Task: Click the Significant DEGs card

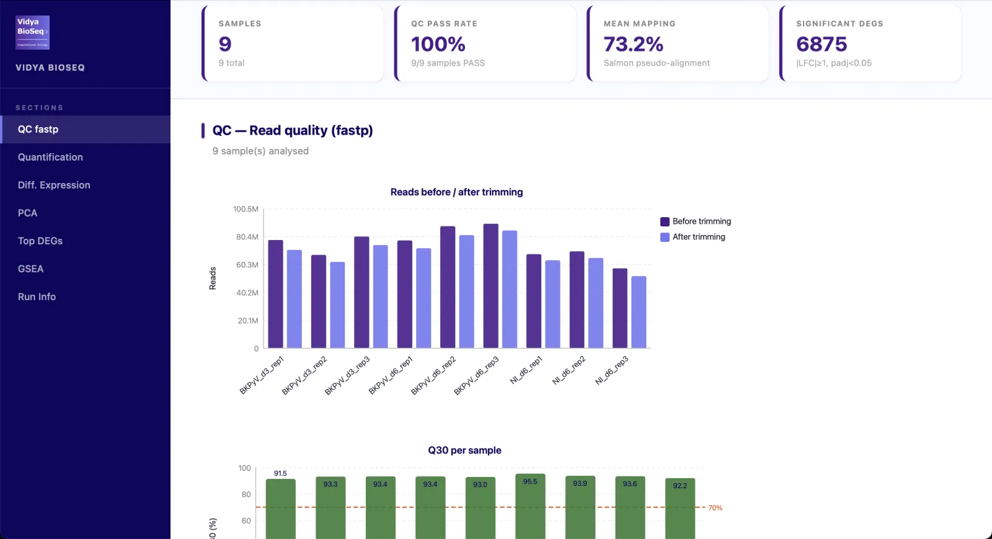Action: (870, 43)
